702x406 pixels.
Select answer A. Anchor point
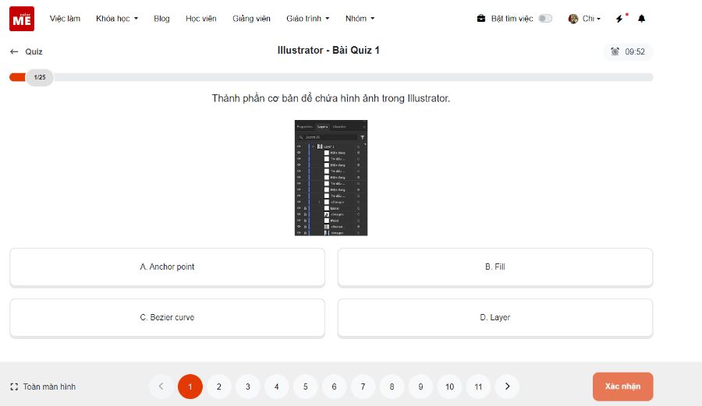click(167, 267)
